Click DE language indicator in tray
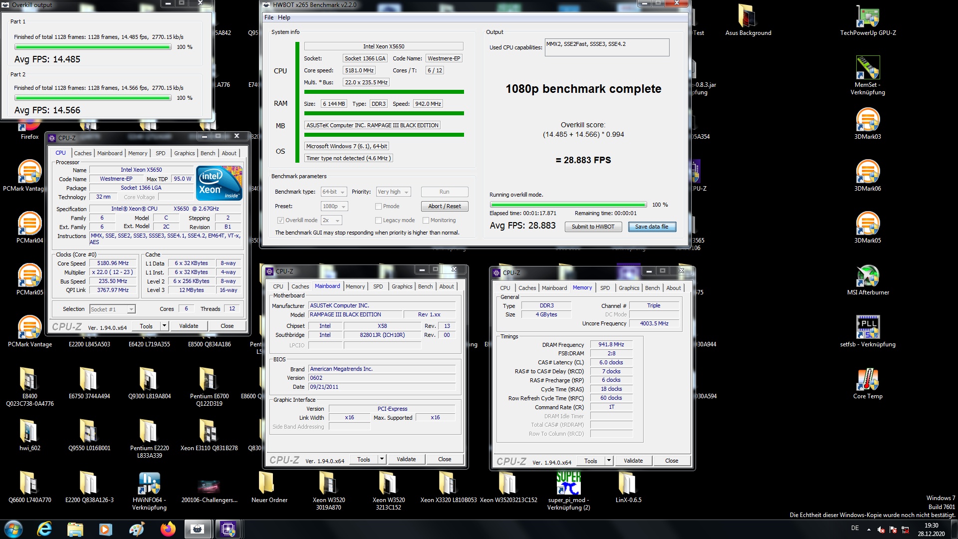Image resolution: width=958 pixels, height=539 pixels. [x=855, y=528]
